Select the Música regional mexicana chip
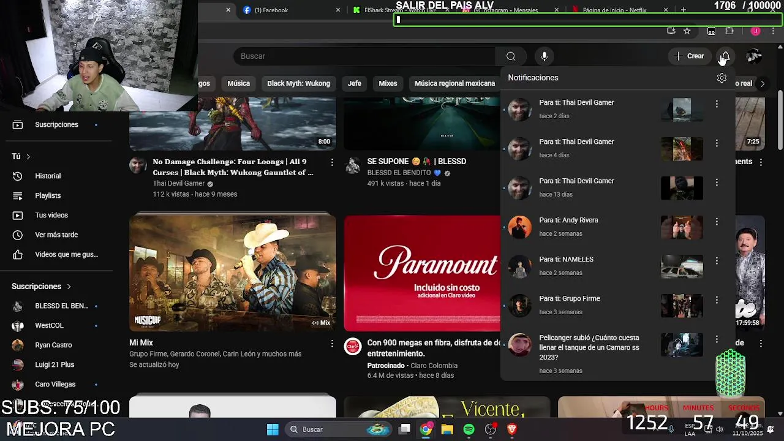The image size is (784, 441). [x=454, y=83]
